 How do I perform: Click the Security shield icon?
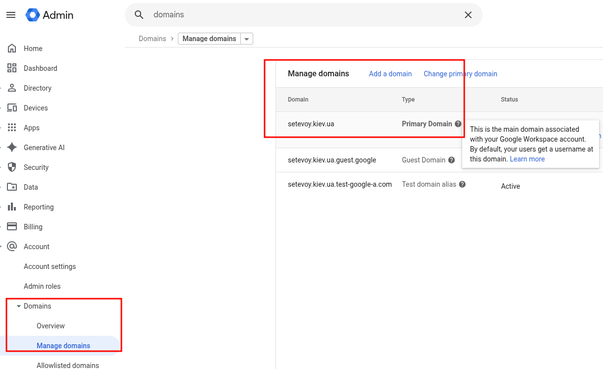pyautogui.click(x=12, y=167)
